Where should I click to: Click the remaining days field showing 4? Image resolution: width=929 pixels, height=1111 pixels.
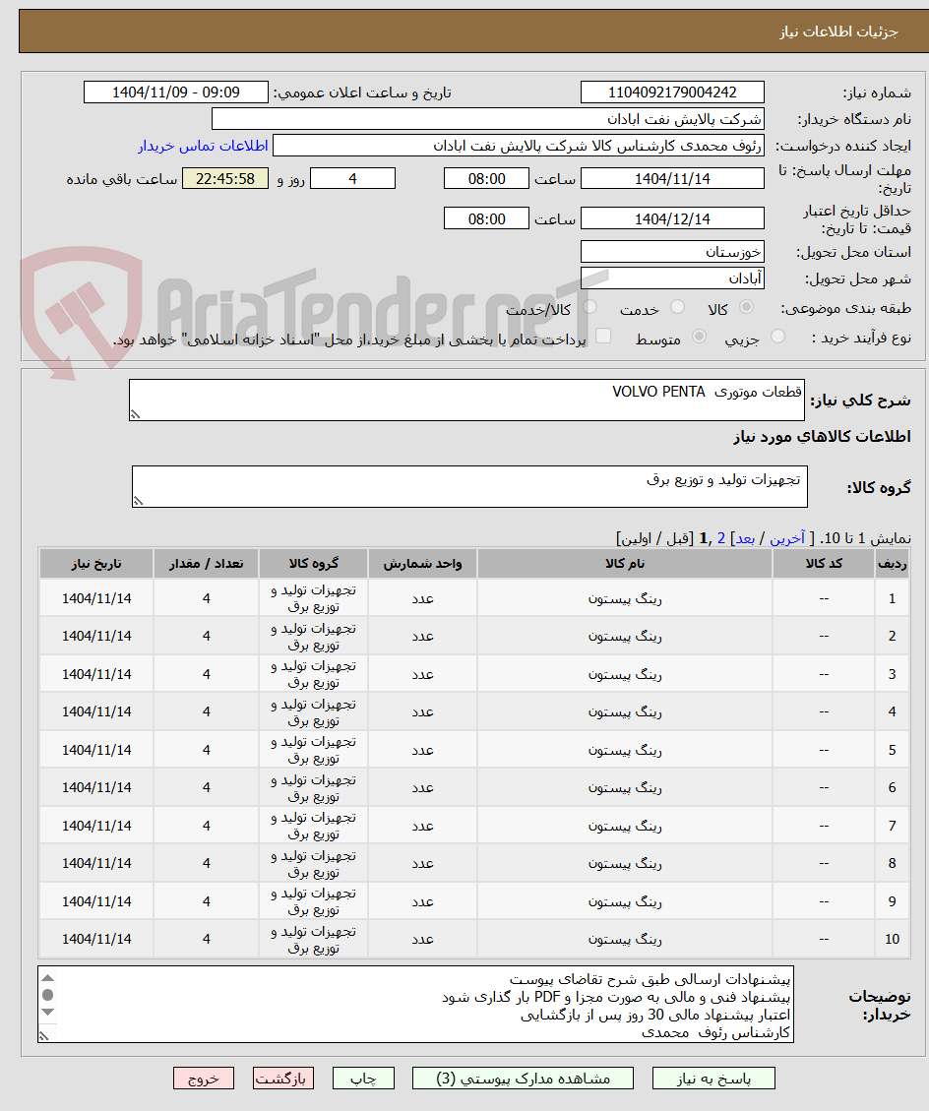tap(353, 178)
